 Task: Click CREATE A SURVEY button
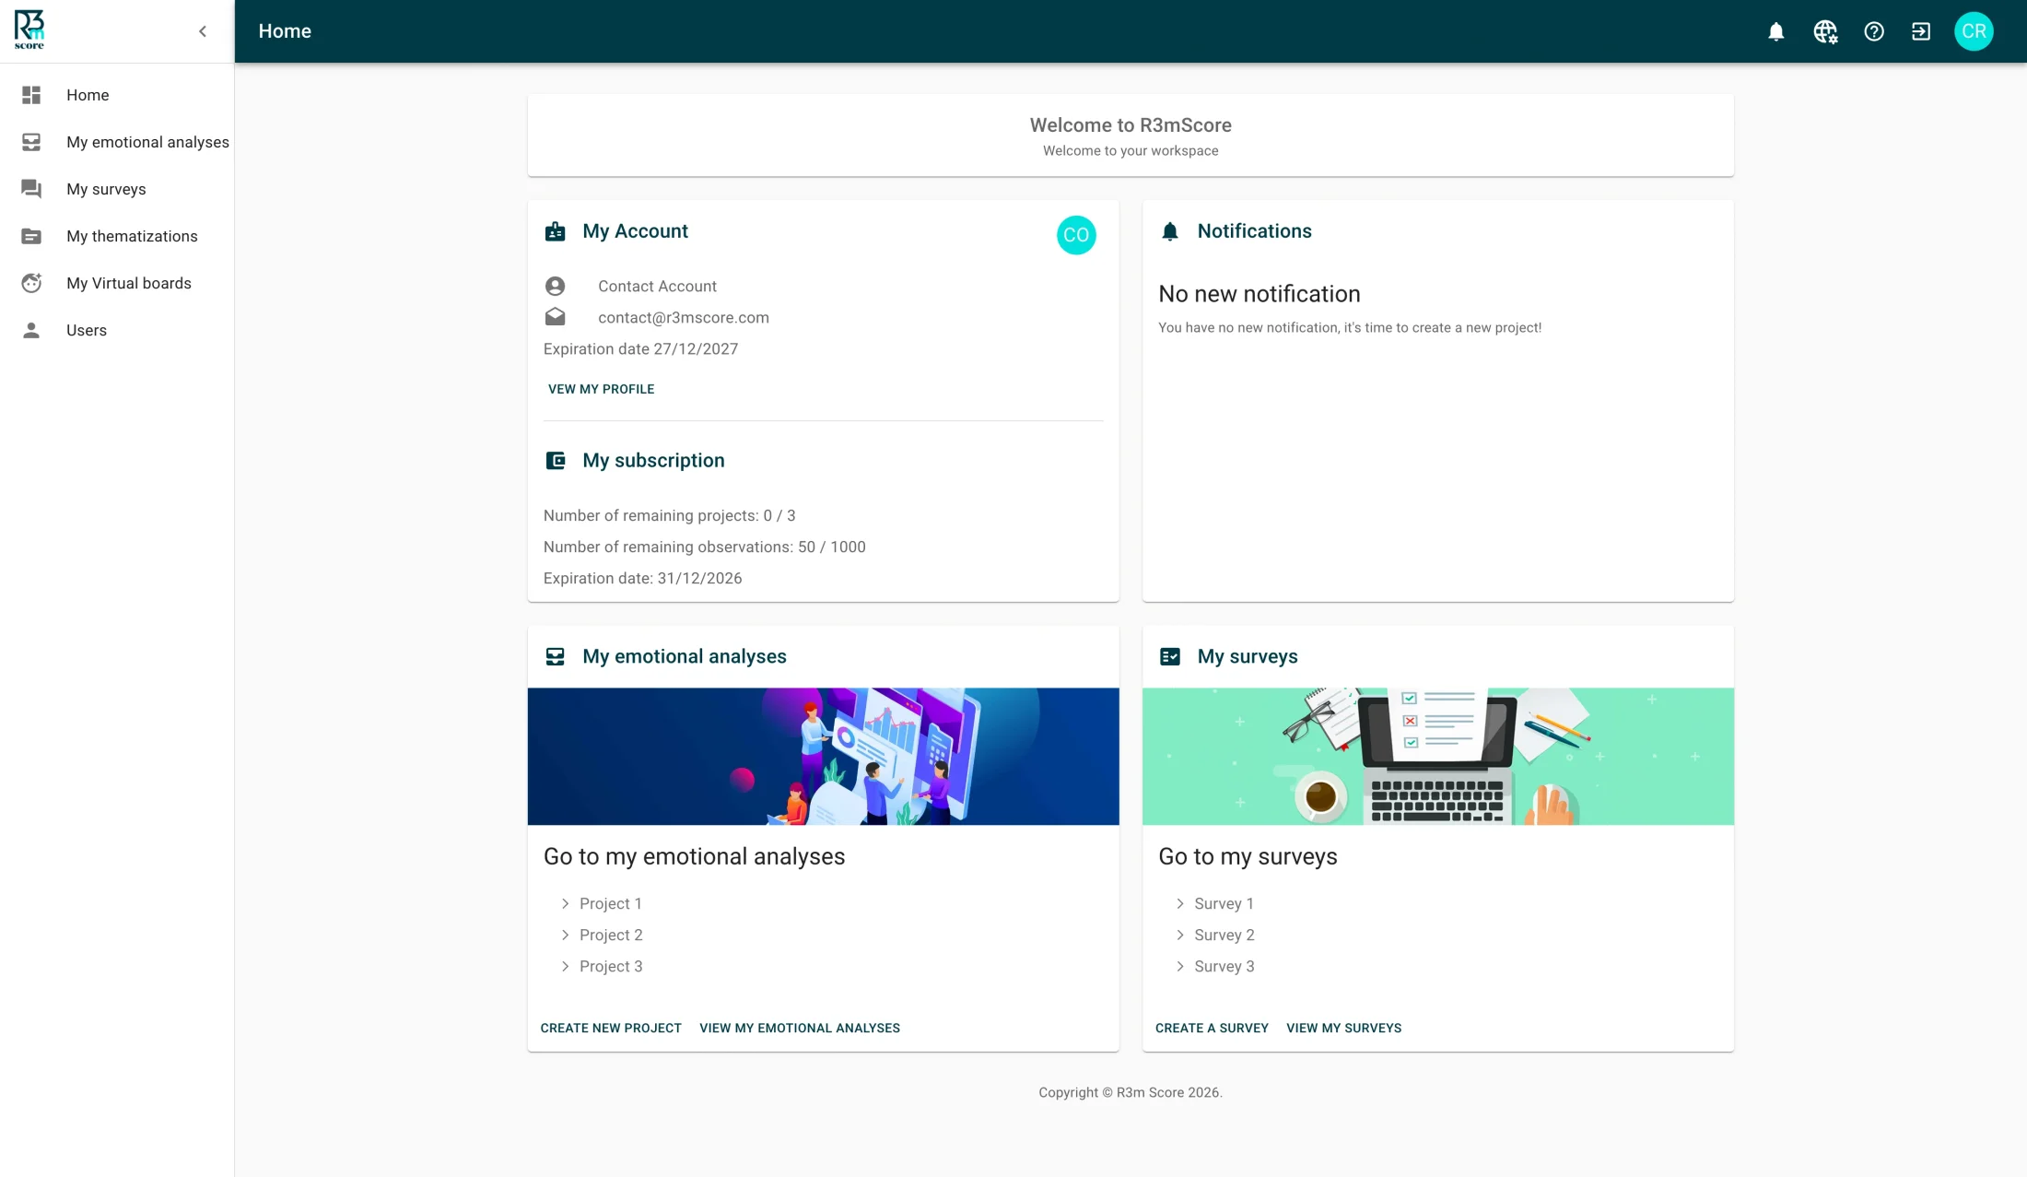tap(1212, 1029)
